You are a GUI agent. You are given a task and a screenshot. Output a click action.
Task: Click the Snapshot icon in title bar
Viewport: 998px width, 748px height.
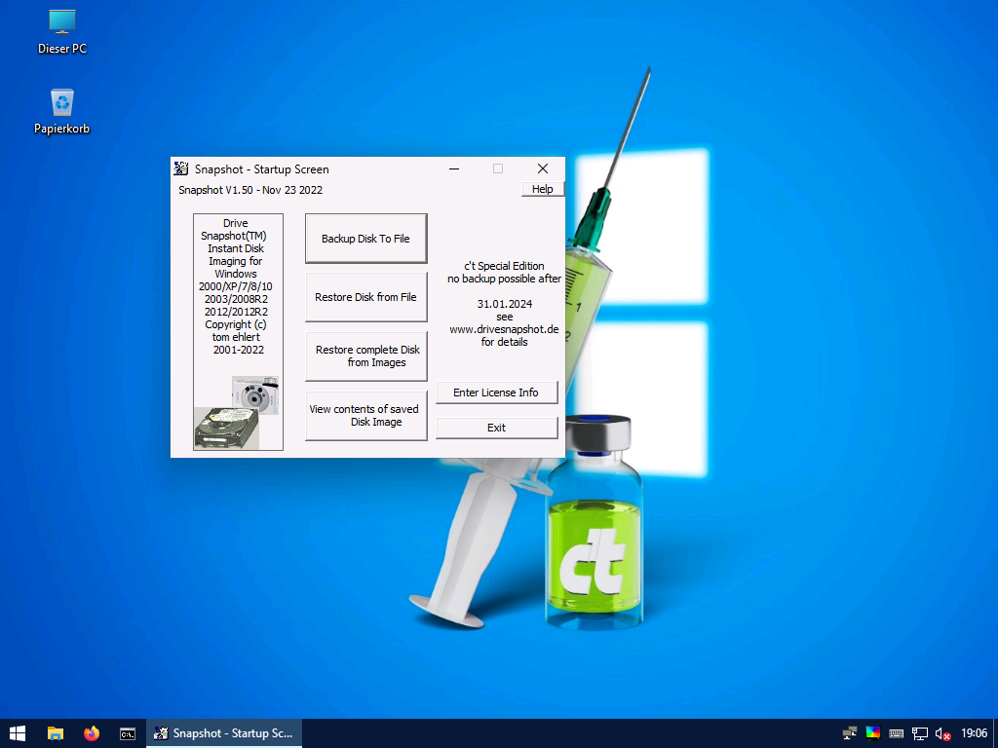[x=180, y=168]
